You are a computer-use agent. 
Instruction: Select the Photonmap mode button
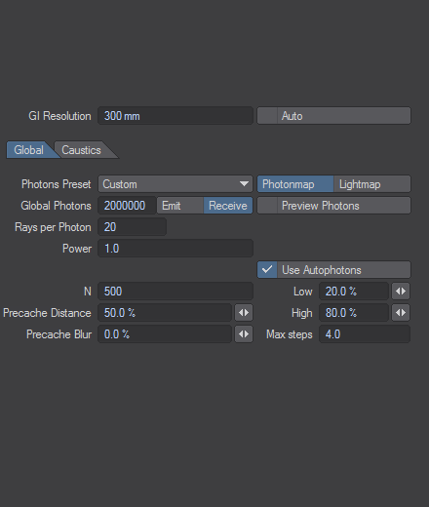(x=295, y=184)
